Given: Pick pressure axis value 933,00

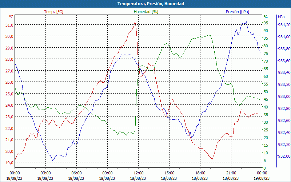Looking at the screenshot, I should click(x=284, y=96).
